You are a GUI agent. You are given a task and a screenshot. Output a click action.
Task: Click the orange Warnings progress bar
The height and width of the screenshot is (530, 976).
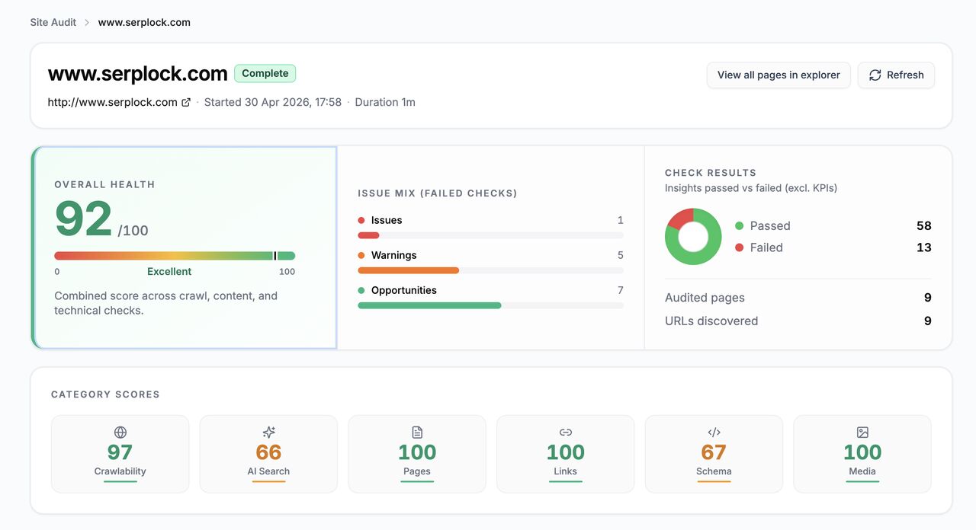coord(408,270)
